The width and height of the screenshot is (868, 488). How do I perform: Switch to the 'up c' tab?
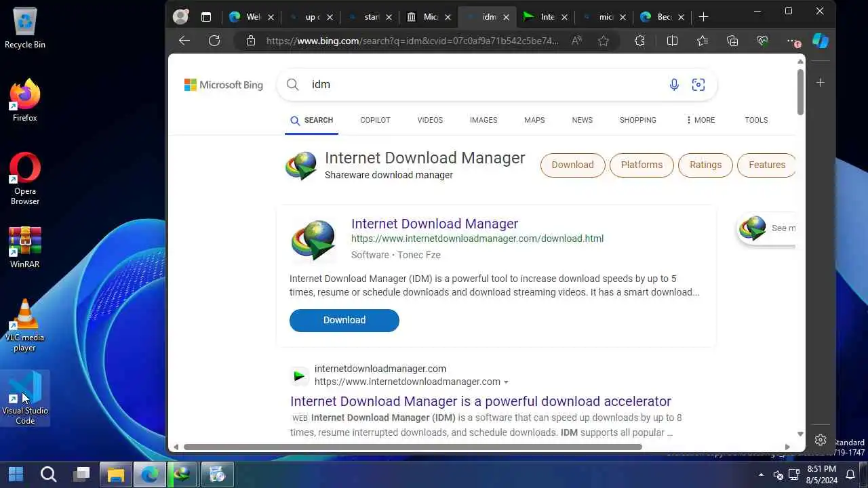311,17
